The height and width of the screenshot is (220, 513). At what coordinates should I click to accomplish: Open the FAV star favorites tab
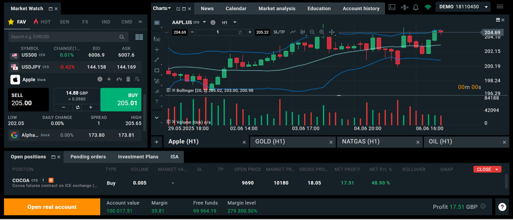(17, 22)
